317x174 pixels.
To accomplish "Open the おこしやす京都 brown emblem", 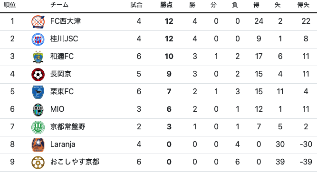I will (x=38, y=163).
